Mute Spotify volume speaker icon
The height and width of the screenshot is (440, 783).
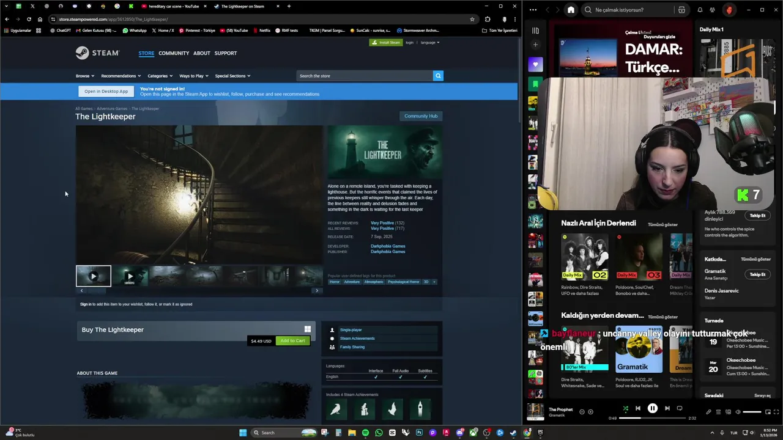click(x=738, y=412)
